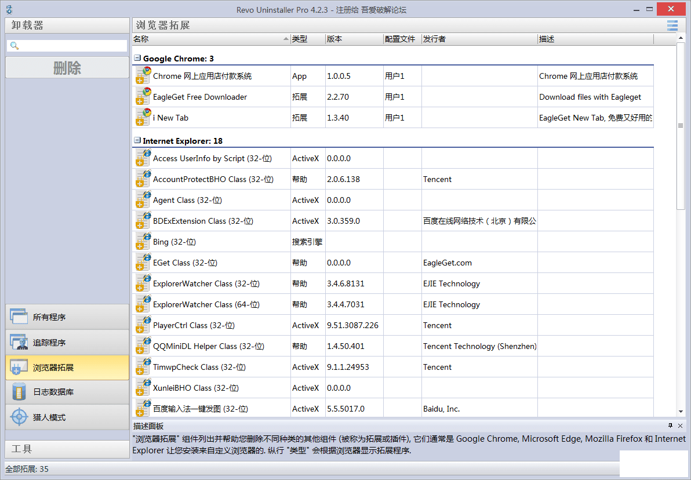Click the Bing search engine row icon

tap(143, 242)
